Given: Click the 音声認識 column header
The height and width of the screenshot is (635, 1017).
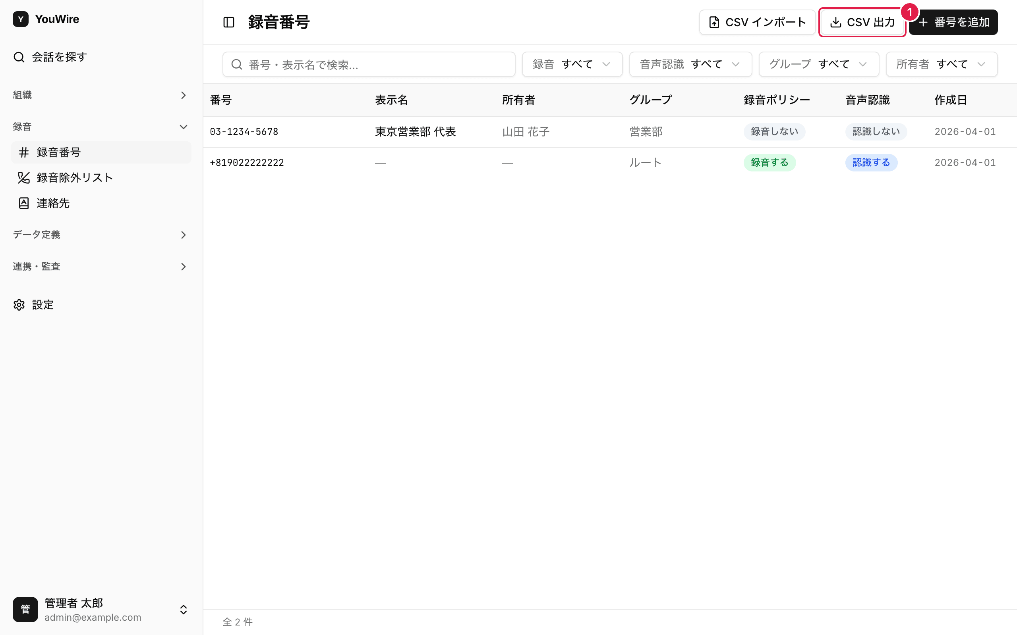Looking at the screenshot, I should [x=867, y=100].
